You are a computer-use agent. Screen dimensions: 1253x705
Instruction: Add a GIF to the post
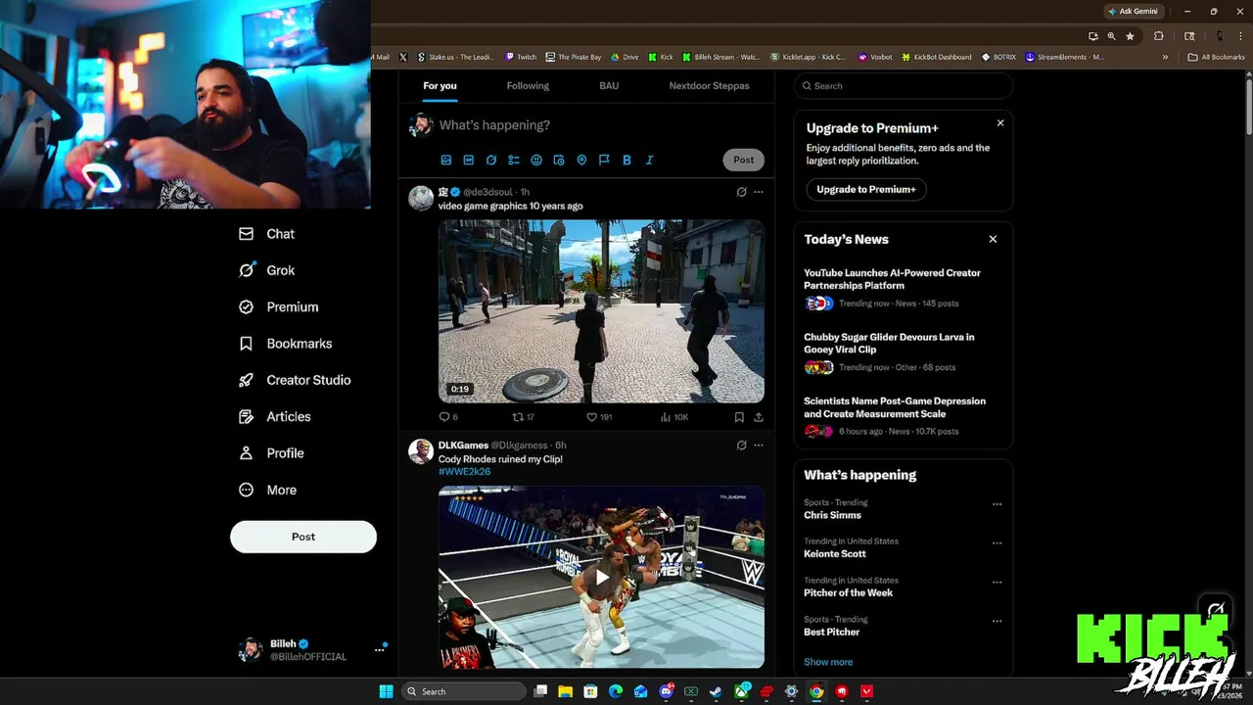(468, 160)
